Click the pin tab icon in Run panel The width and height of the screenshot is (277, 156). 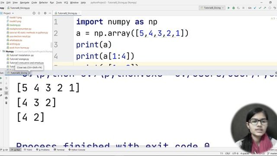pos(1,95)
